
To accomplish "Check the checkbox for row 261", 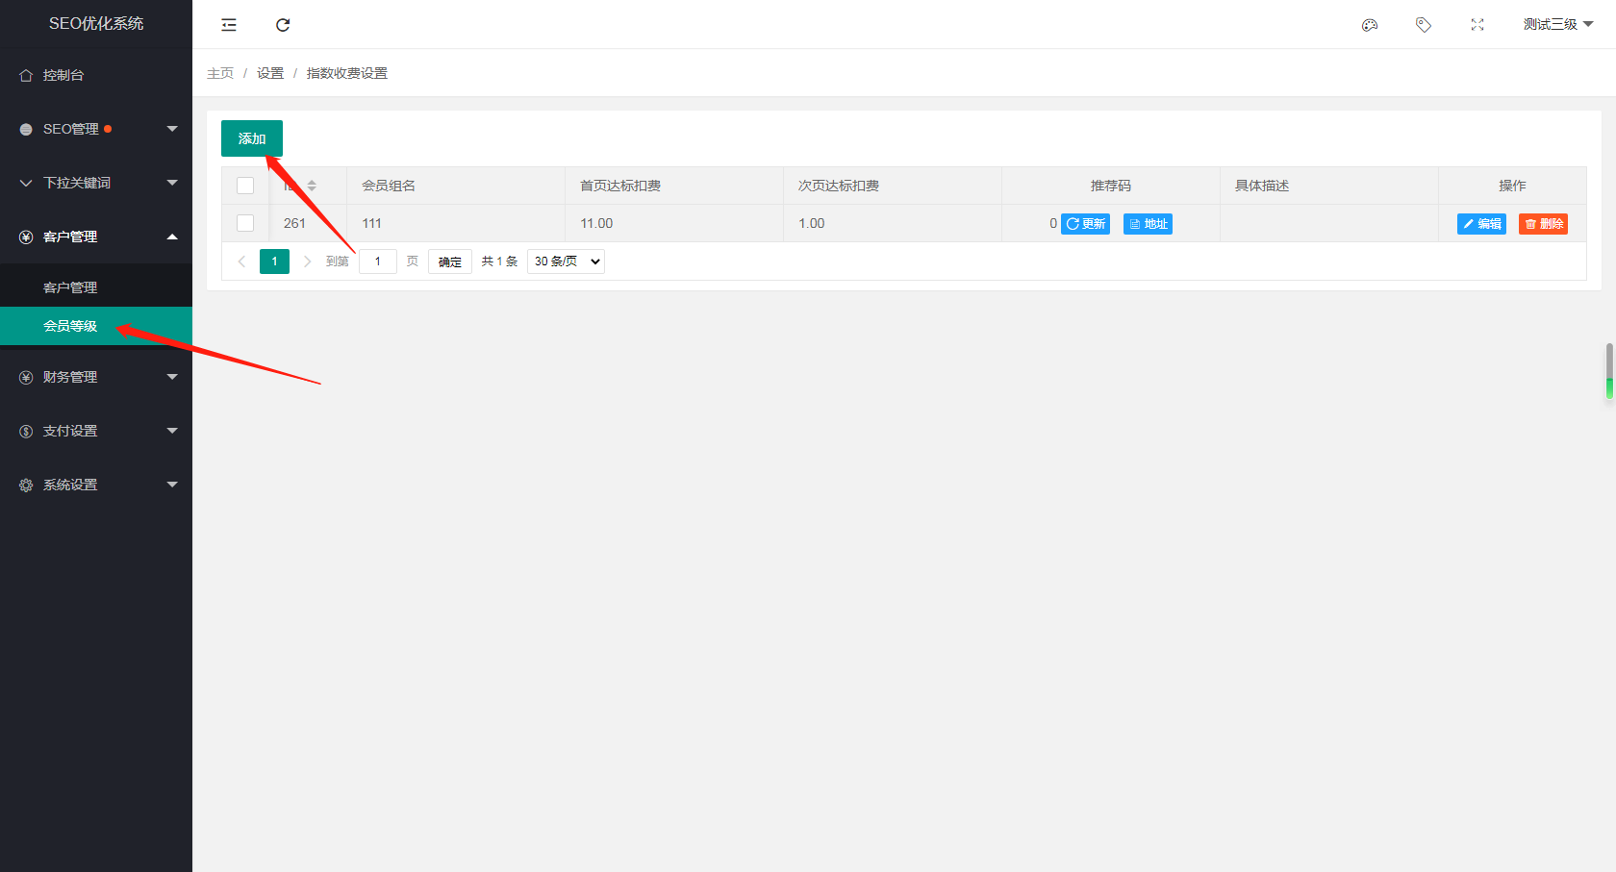I will click(x=245, y=223).
